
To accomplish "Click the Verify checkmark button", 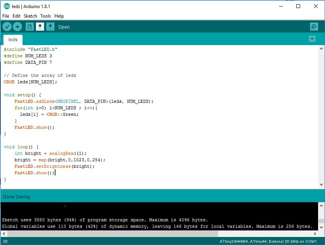I will coord(7,27).
